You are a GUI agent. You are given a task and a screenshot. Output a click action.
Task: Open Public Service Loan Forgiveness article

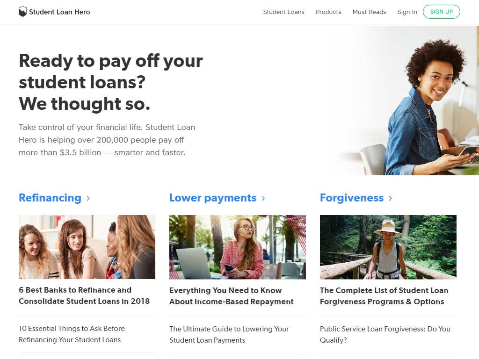[x=385, y=334]
